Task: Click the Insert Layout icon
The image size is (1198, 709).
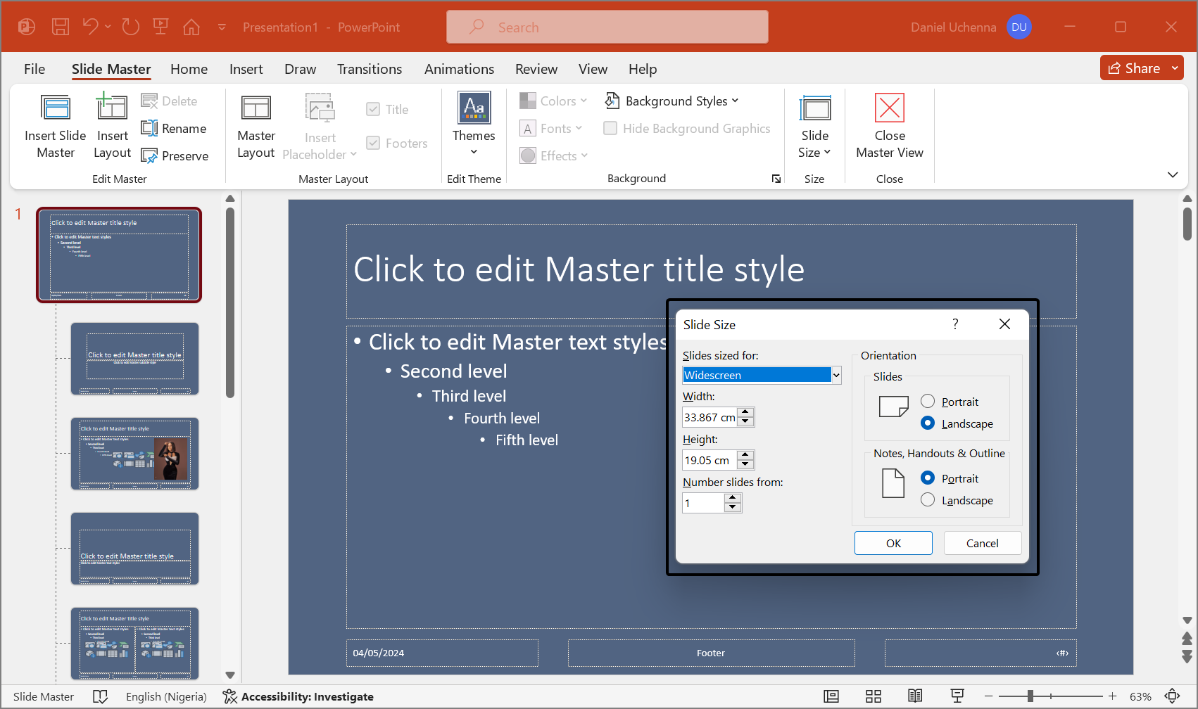Action: click(112, 109)
